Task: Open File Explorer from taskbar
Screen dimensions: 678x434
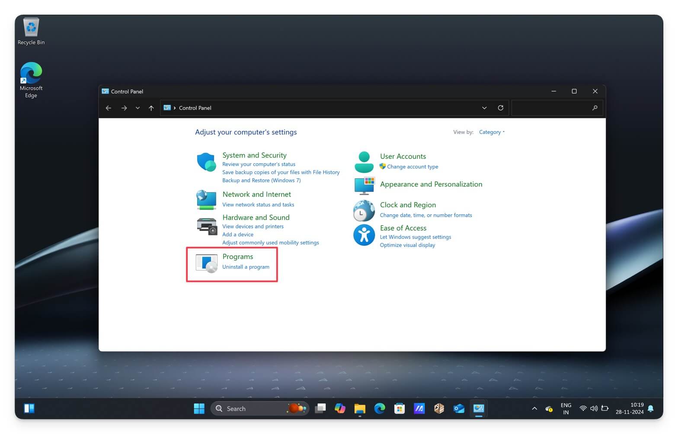Action: pos(360,409)
